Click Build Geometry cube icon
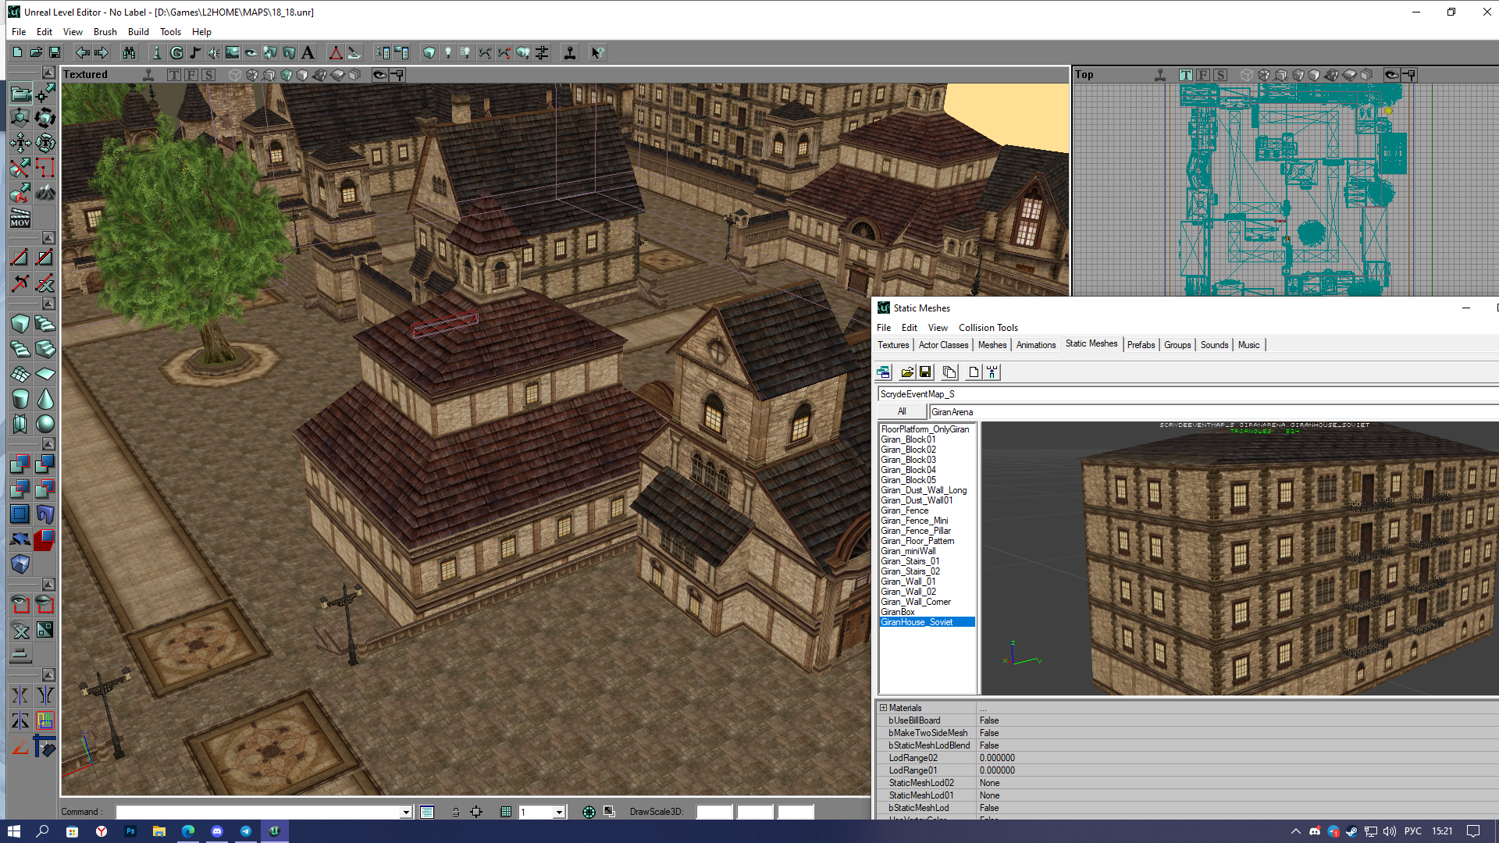The height and width of the screenshot is (843, 1499). coord(429,53)
